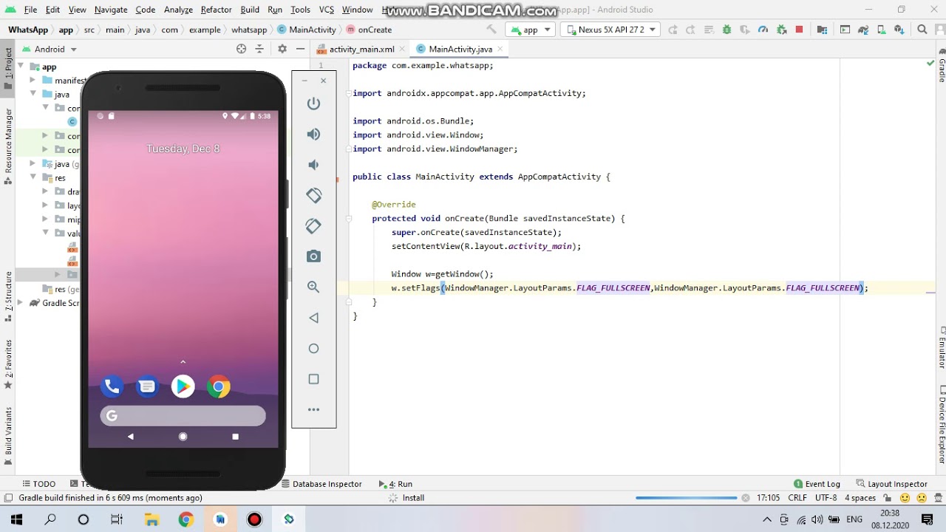Screen dimensions: 946x532
Task: Close the MainActivity.java tab
Action: (x=500, y=49)
